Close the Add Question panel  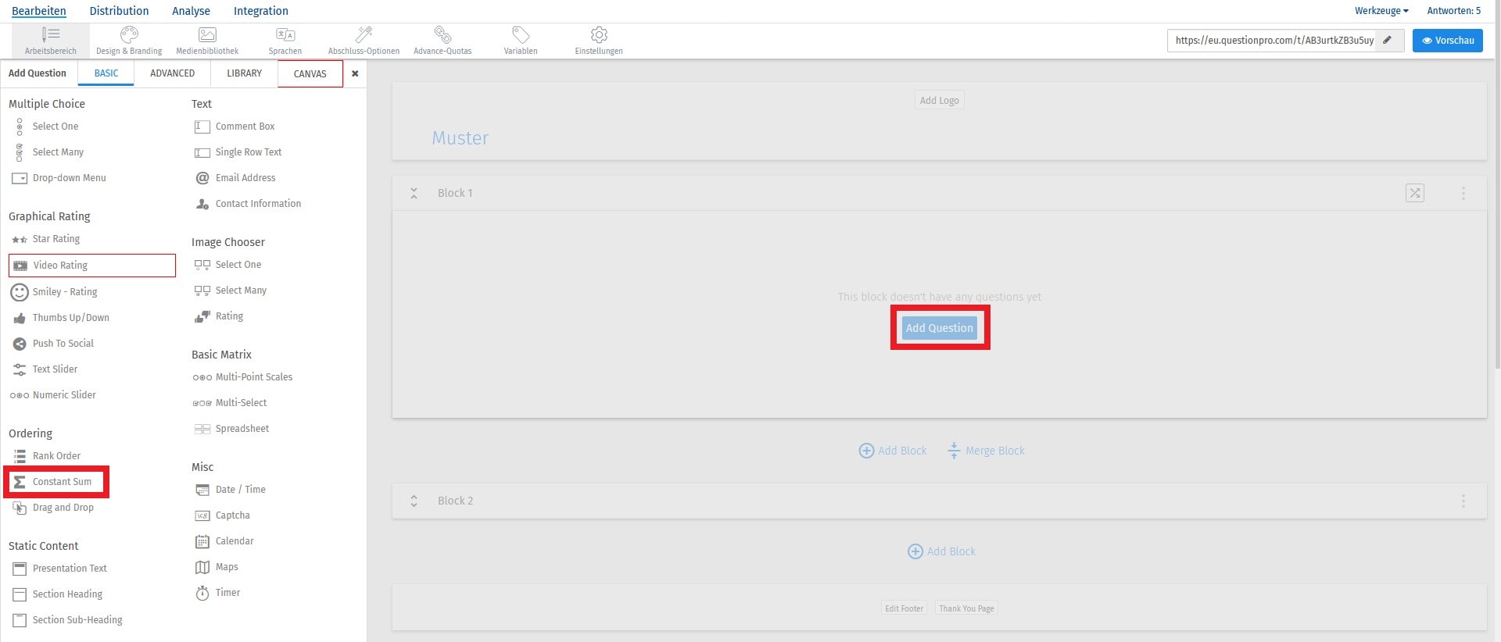point(355,73)
